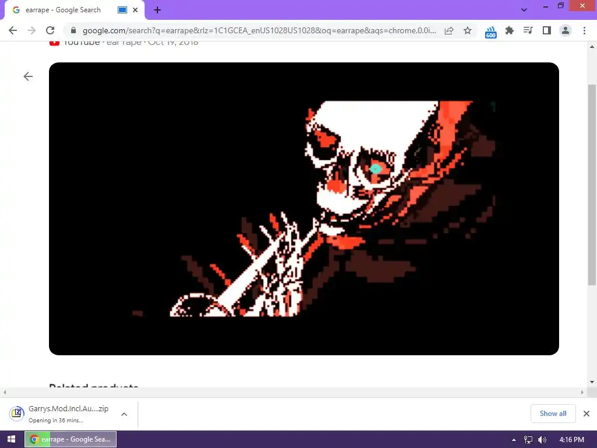The height and width of the screenshot is (448, 597).
Task: Click the skeleton video preview
Action: [x=304, y=209]
